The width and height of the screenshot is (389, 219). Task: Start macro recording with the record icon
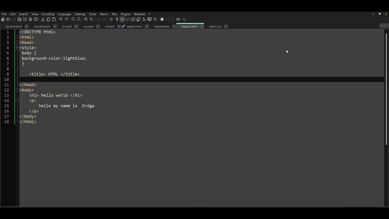162,19
